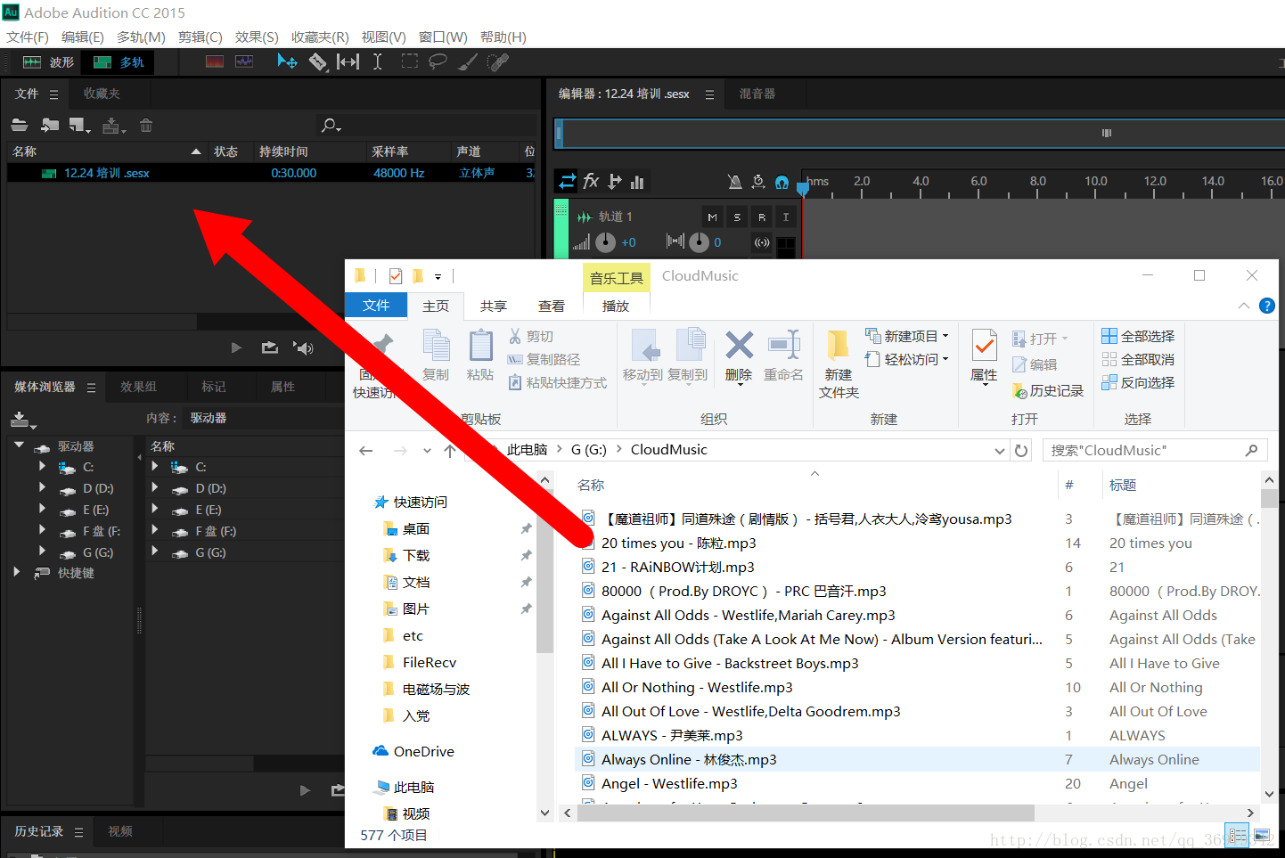Expand the 快捷键 shortcuts node
This screenshot has height=858, width=1285.
coord(17,573)
